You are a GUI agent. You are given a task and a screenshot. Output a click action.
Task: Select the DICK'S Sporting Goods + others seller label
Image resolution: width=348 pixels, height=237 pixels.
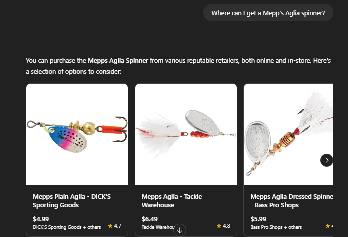click(66, 227)
